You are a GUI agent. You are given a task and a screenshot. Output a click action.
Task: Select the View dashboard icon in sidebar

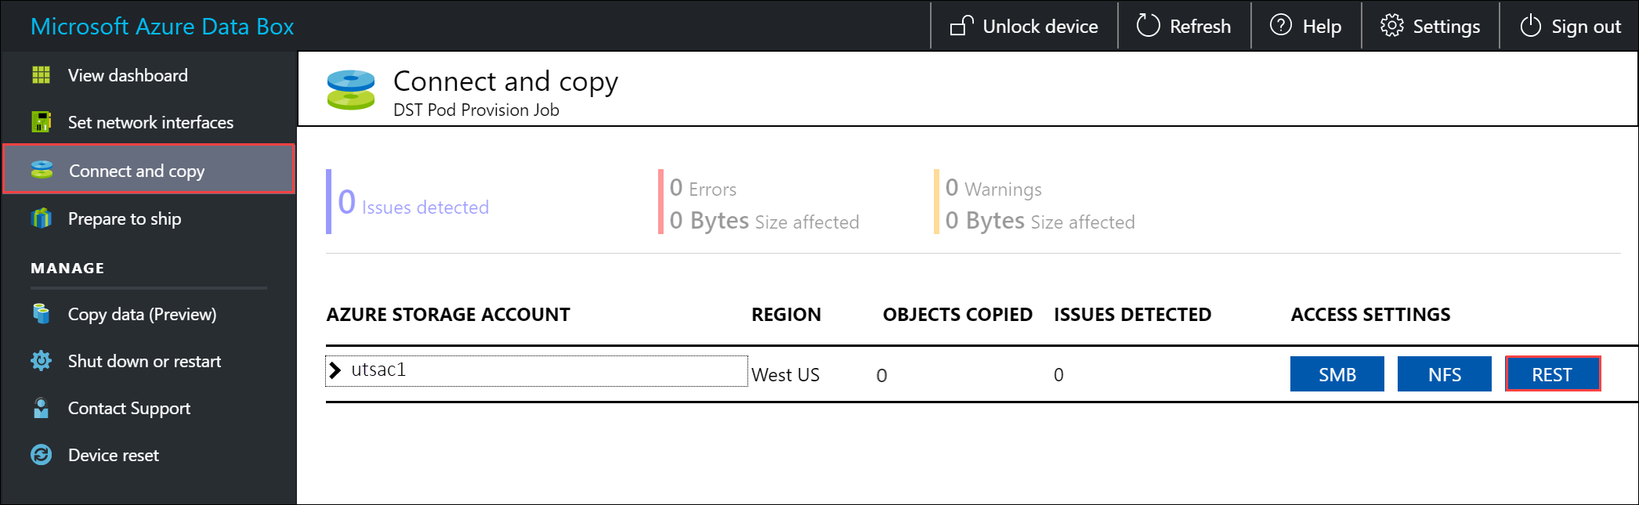[x=41, y=74]
